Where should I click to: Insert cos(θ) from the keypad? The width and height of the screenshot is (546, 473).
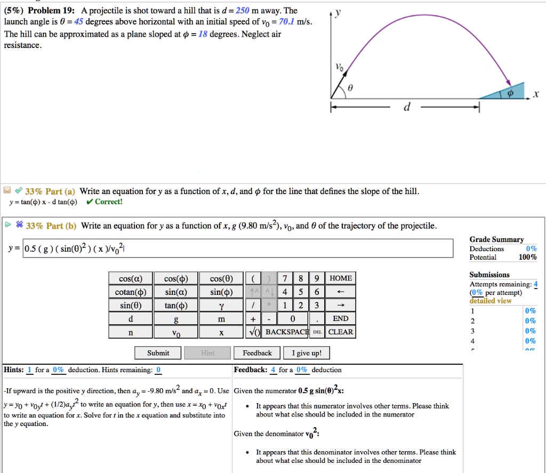pyautogui.click(x=221, y=279)
